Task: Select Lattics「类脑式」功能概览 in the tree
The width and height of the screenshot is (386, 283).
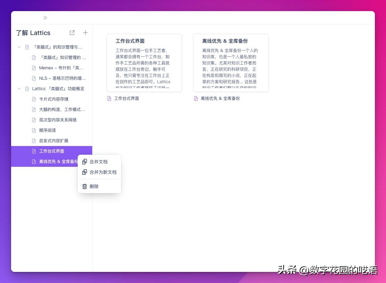Action: (x=58, y=88)
